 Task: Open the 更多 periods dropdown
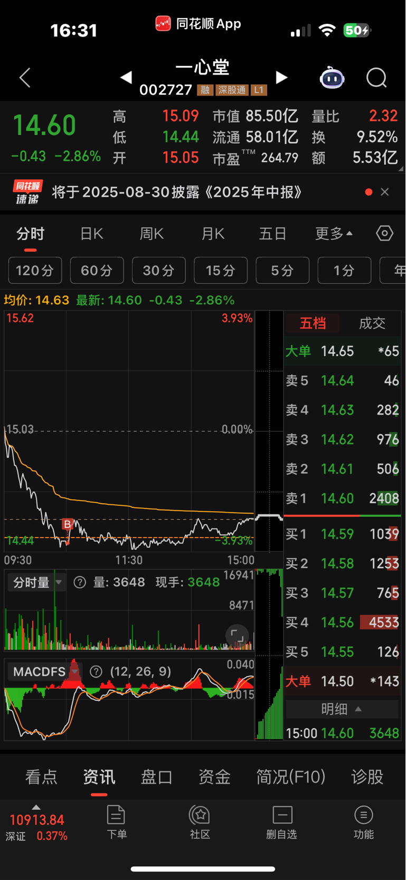[x=334, y=234]
